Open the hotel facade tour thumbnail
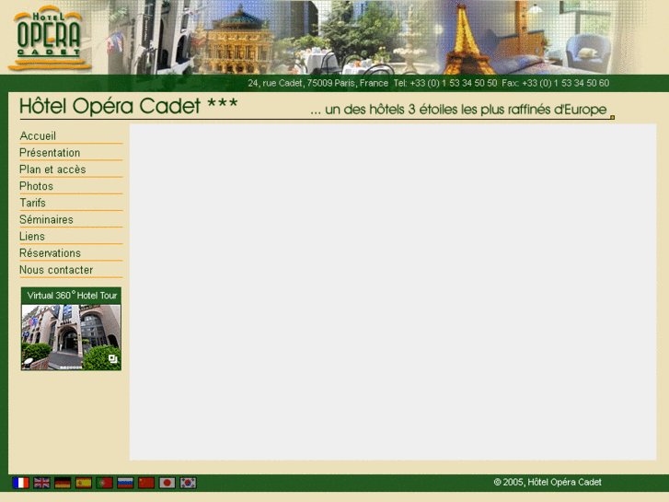 pos(71,336)
